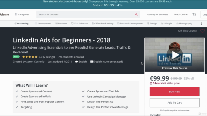Open the three-dot more categories menu

pos(202,24)
